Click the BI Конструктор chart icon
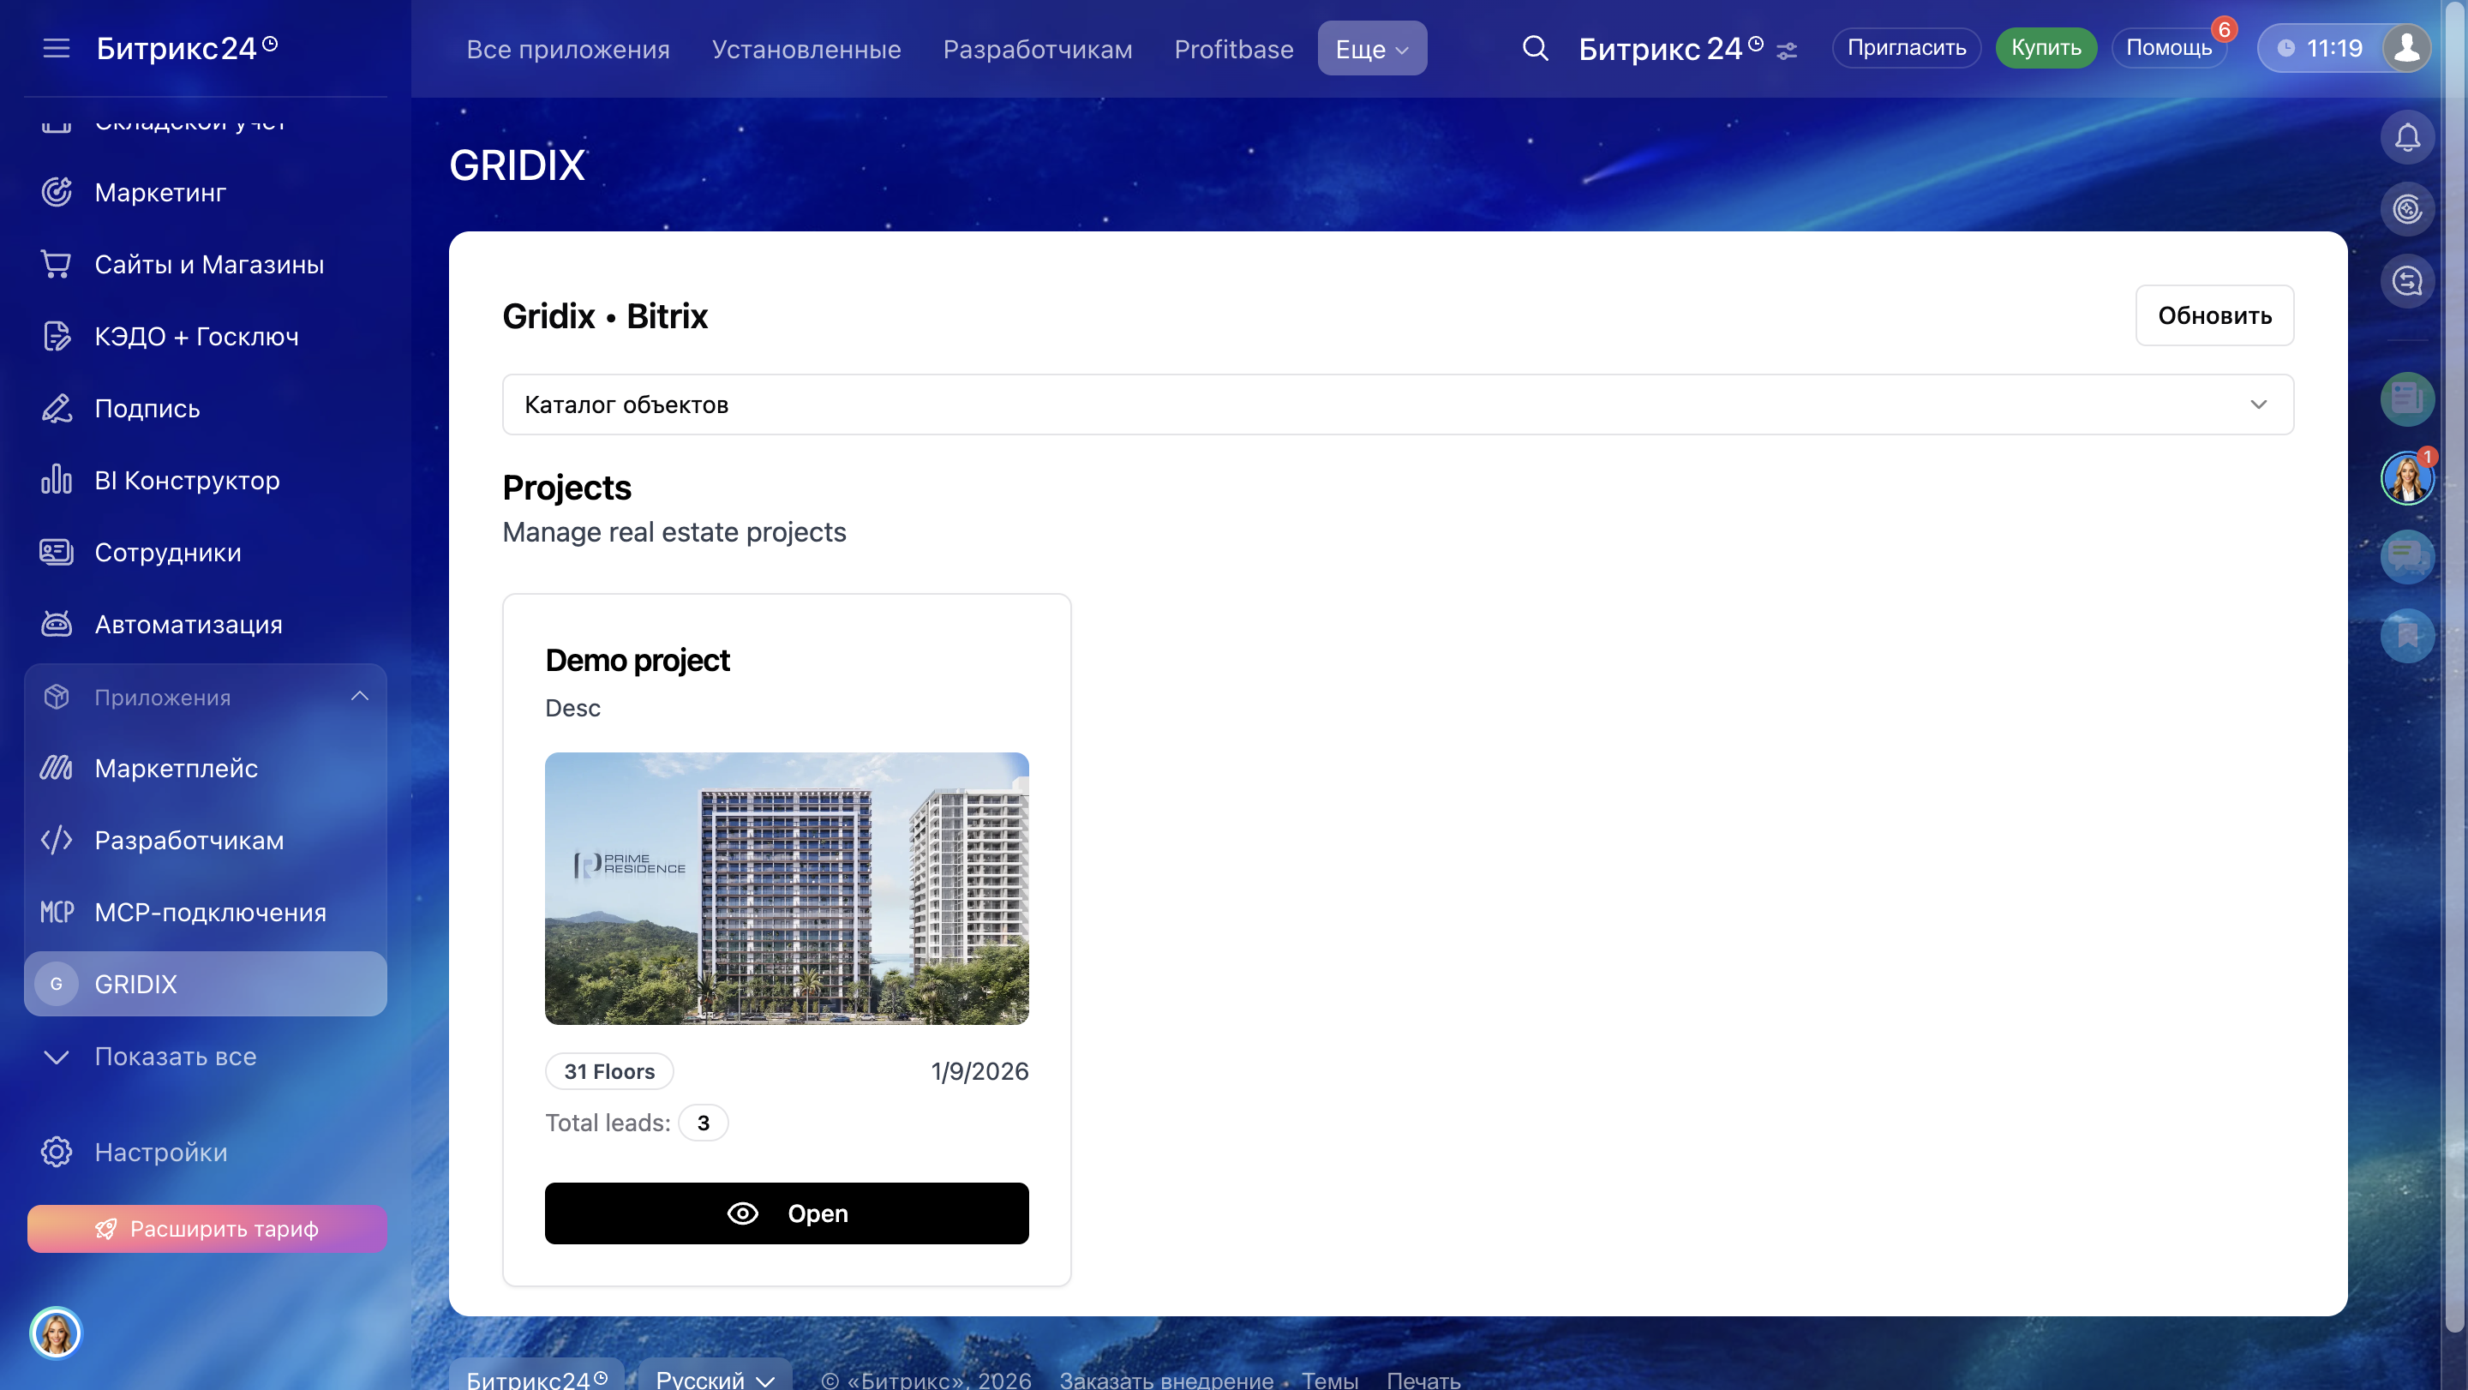2468x1390 pixels. click(x=57, y=480)
